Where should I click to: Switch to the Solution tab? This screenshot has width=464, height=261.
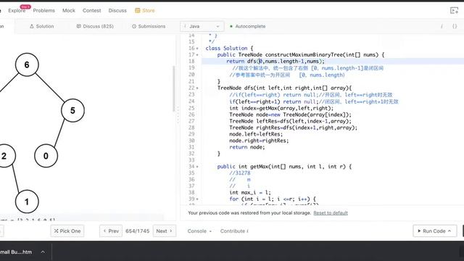(42, 26)
